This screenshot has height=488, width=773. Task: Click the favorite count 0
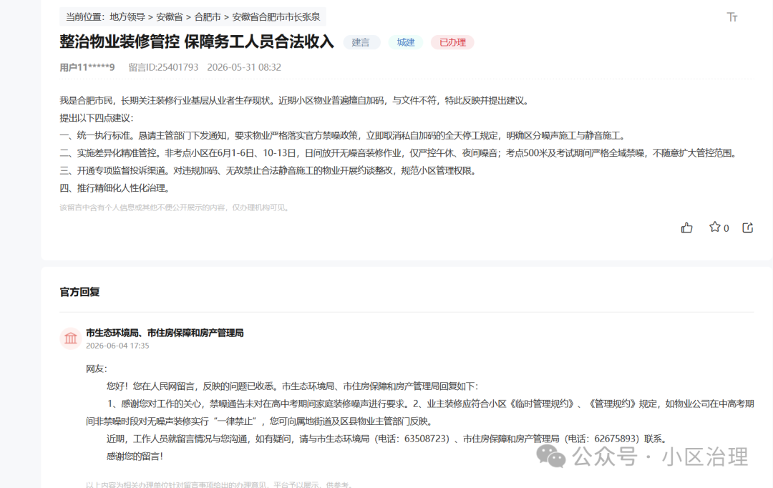(726, 228)
